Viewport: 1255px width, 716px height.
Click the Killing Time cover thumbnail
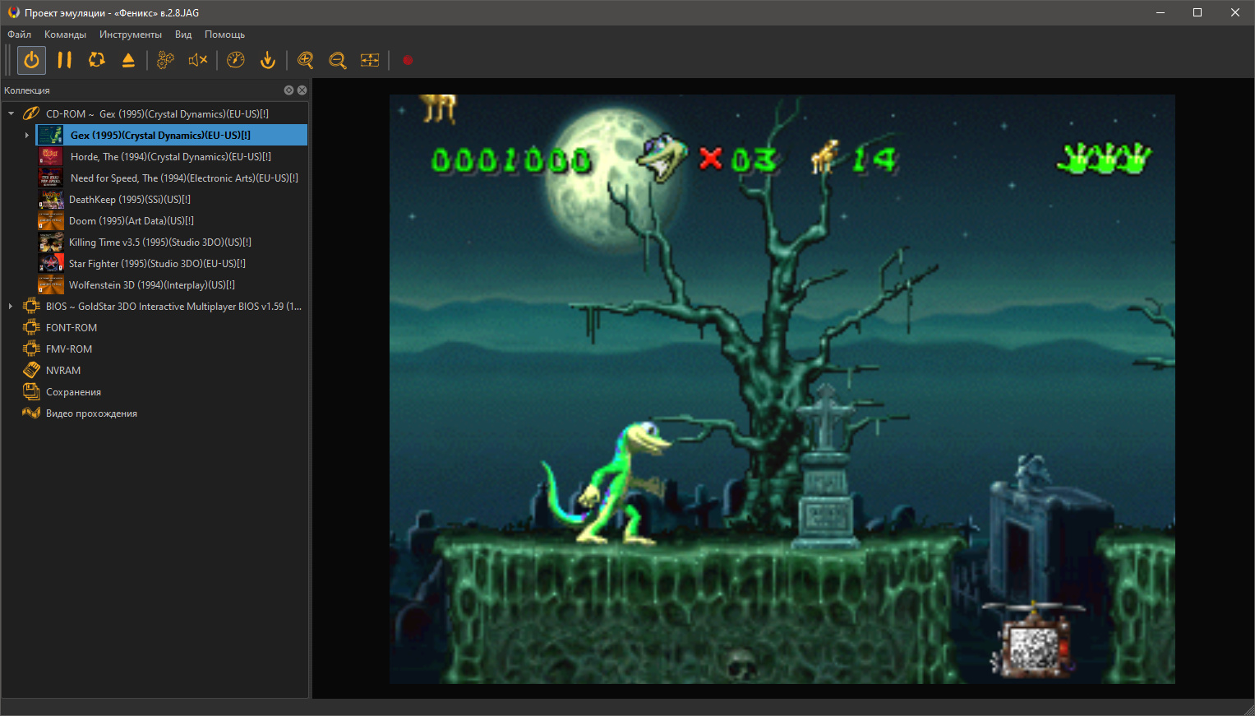[x=50, y=242]
